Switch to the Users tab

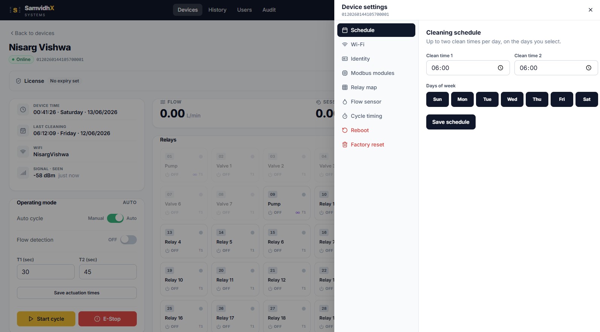coord(244,10)
